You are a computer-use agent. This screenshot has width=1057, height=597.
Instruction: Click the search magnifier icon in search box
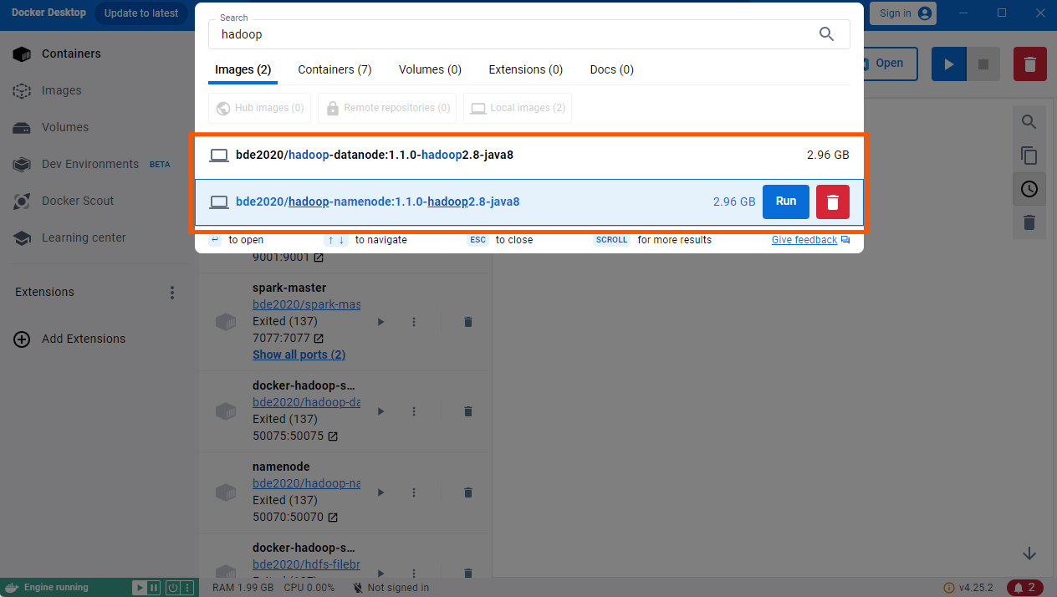click(x=826, y=34)
